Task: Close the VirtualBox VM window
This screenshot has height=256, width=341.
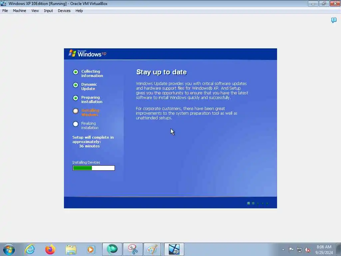Action: 335,3
